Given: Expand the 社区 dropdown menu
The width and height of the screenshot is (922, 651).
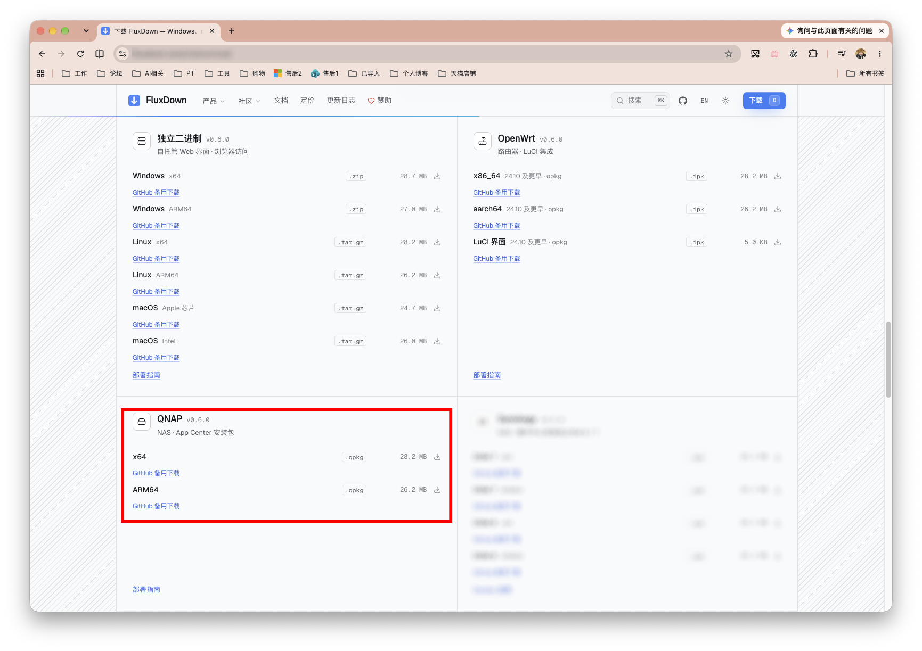Looking at the screenshot, I should click(x=249, y=101).
